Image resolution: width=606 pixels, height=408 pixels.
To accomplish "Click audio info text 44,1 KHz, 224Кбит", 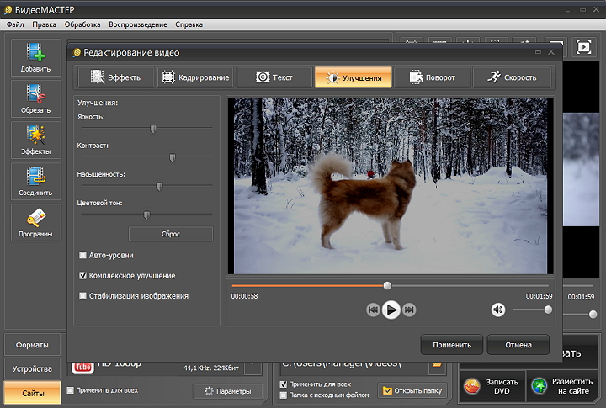I will coord(211,368).
